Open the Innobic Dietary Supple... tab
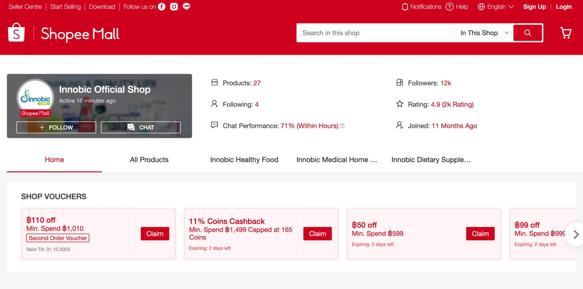Image resolution: width=583 pixels, height=289 pixels. 431,160
